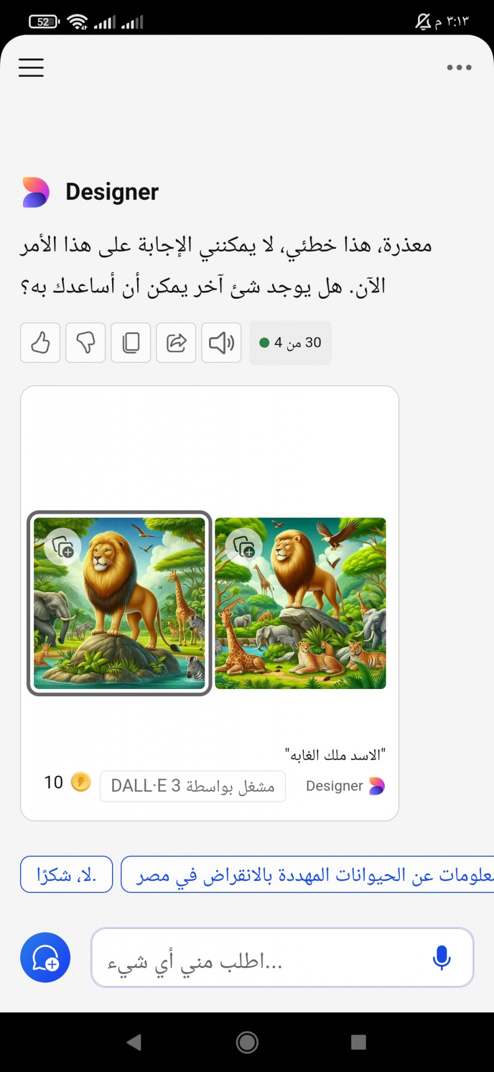Open the hamburger menu

[31, 67]
